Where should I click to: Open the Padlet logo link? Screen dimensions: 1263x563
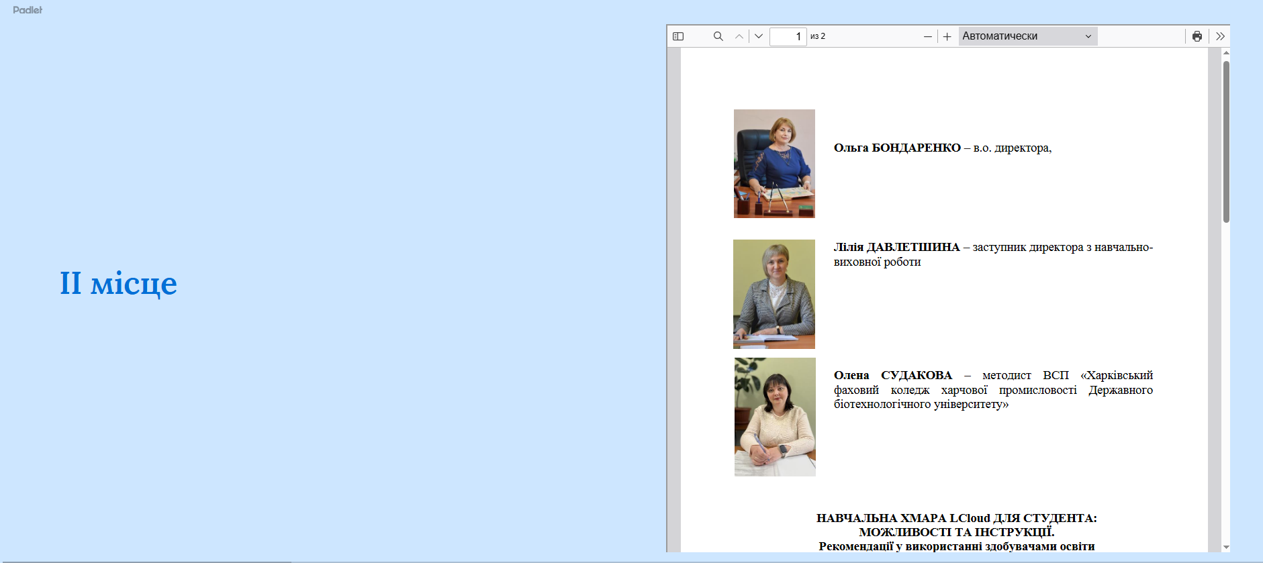point(28,10)
